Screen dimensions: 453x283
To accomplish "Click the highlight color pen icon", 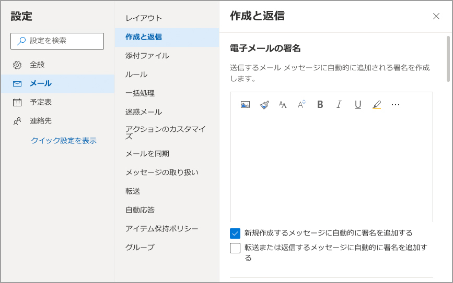I will coord(377,105).
